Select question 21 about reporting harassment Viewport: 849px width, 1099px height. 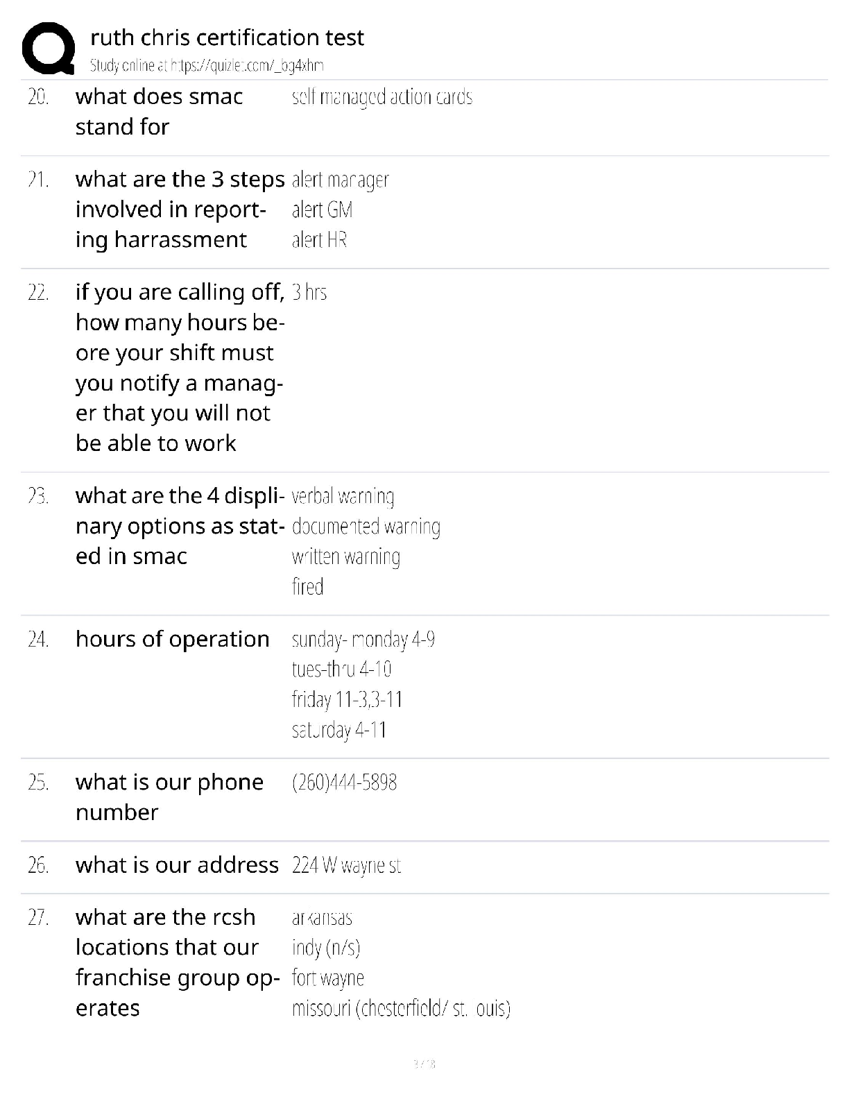click(x=180, y=209)
